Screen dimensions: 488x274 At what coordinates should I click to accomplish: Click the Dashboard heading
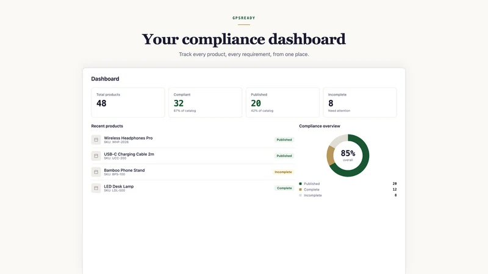pos(105,79)
